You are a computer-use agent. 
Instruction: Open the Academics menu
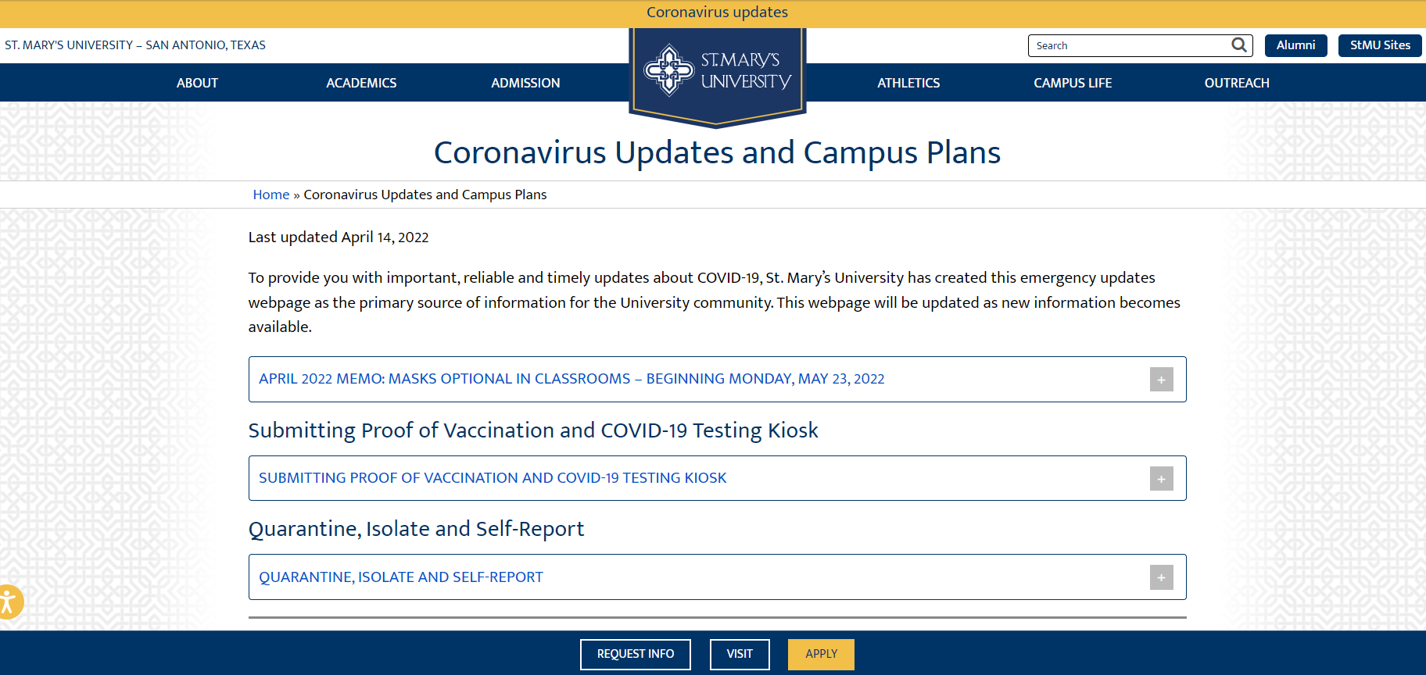[361, 83]
